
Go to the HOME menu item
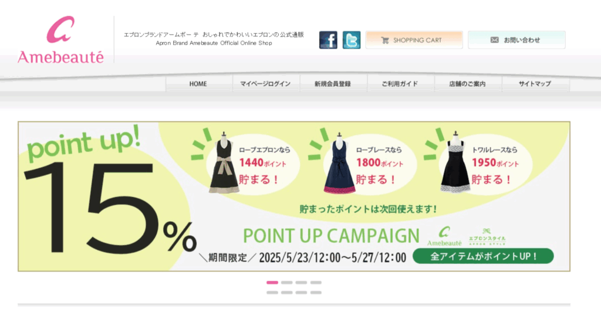[198, 84]
